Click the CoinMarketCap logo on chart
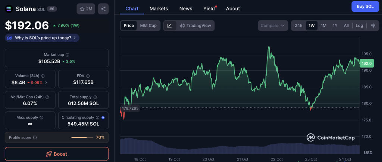The image size is (382, 162). (331, 138)
